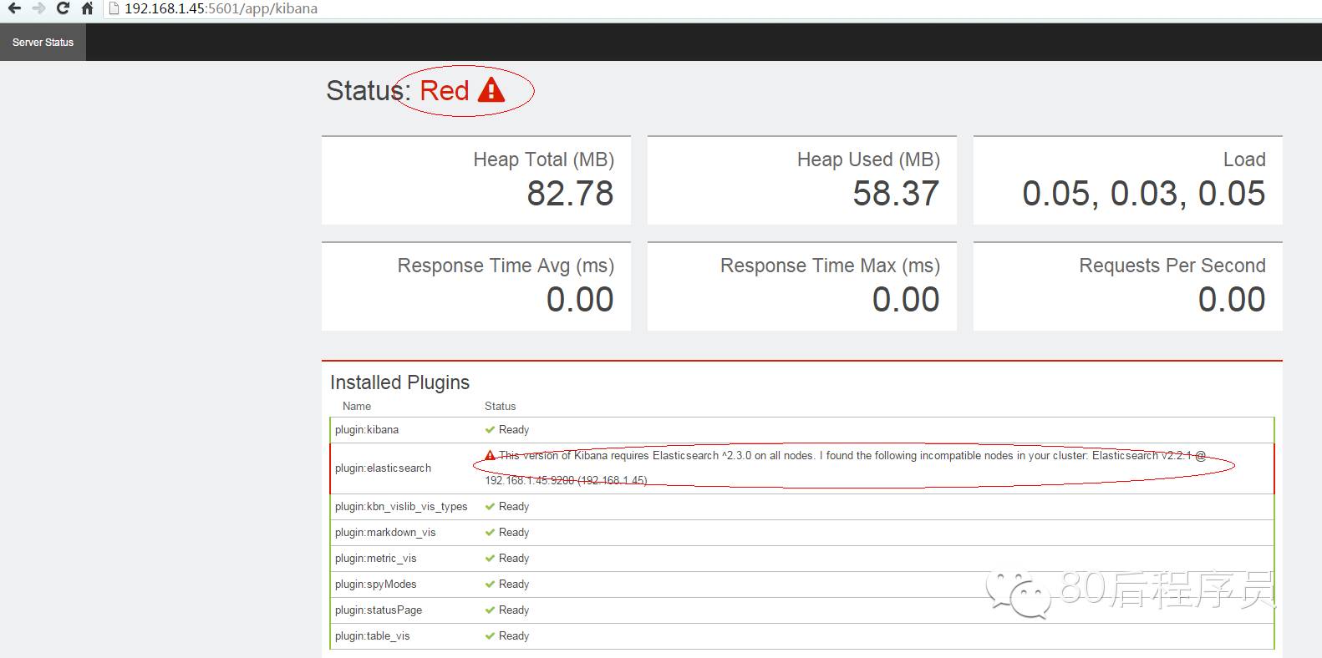
Task: Click green check icon for plugin:kibana
Action: pos(491,430)
